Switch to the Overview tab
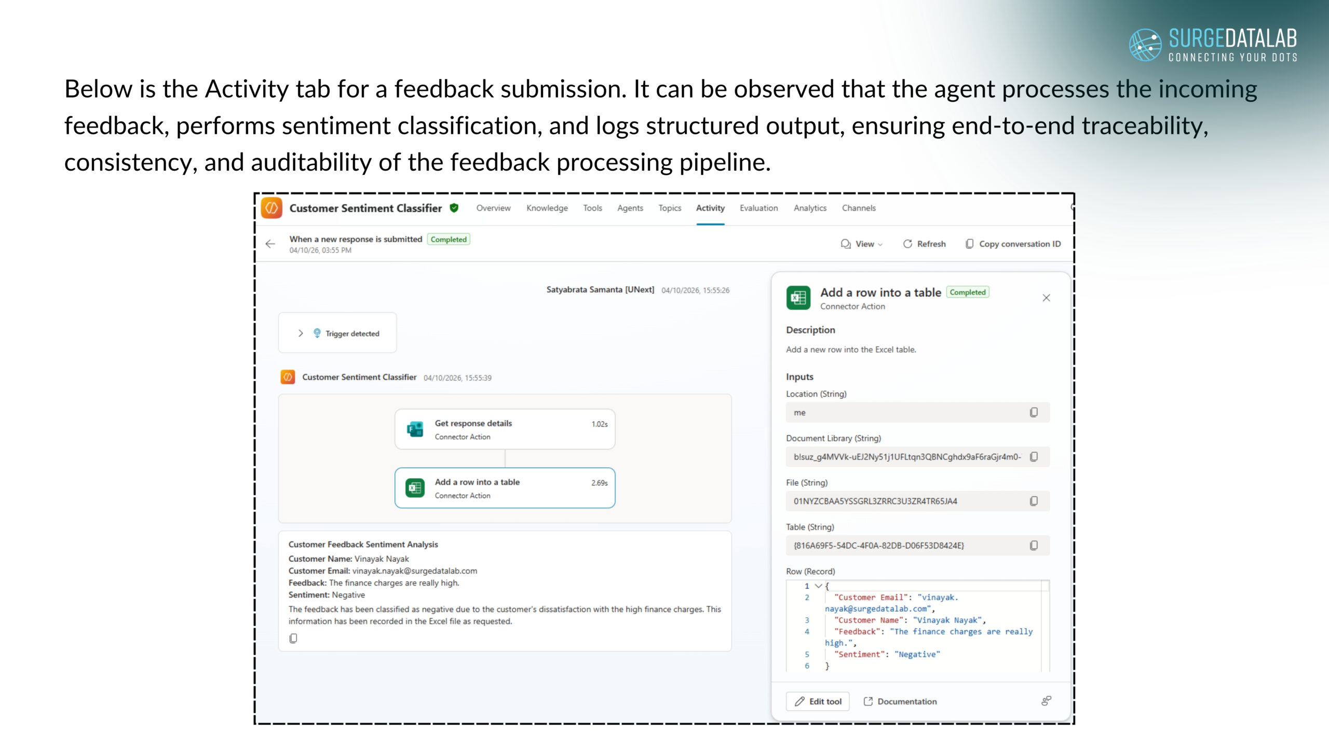The width and height of the screenshot is (1329, 747). click(x=493, y=208)
